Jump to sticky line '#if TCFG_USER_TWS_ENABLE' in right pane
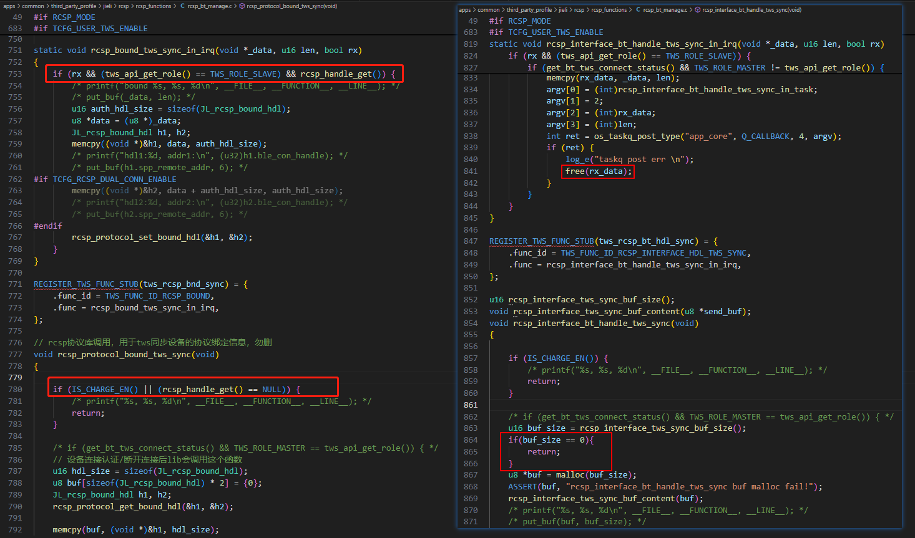This screenshot has width=915, height=538. click(546, 32)
